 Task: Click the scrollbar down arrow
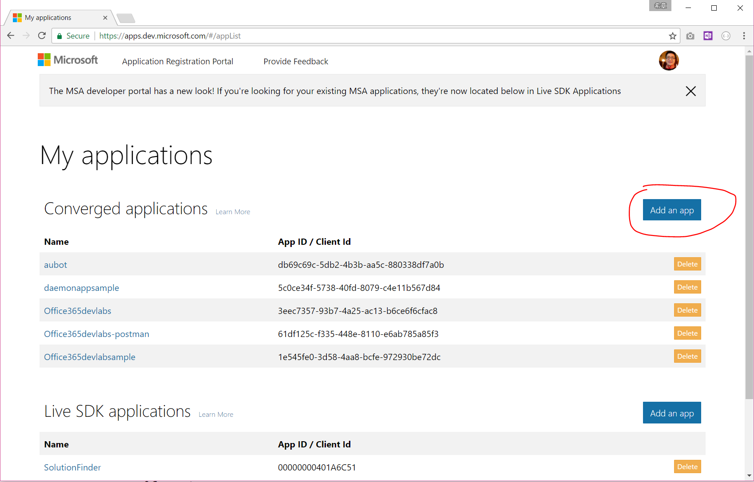[x=750, y=476]
